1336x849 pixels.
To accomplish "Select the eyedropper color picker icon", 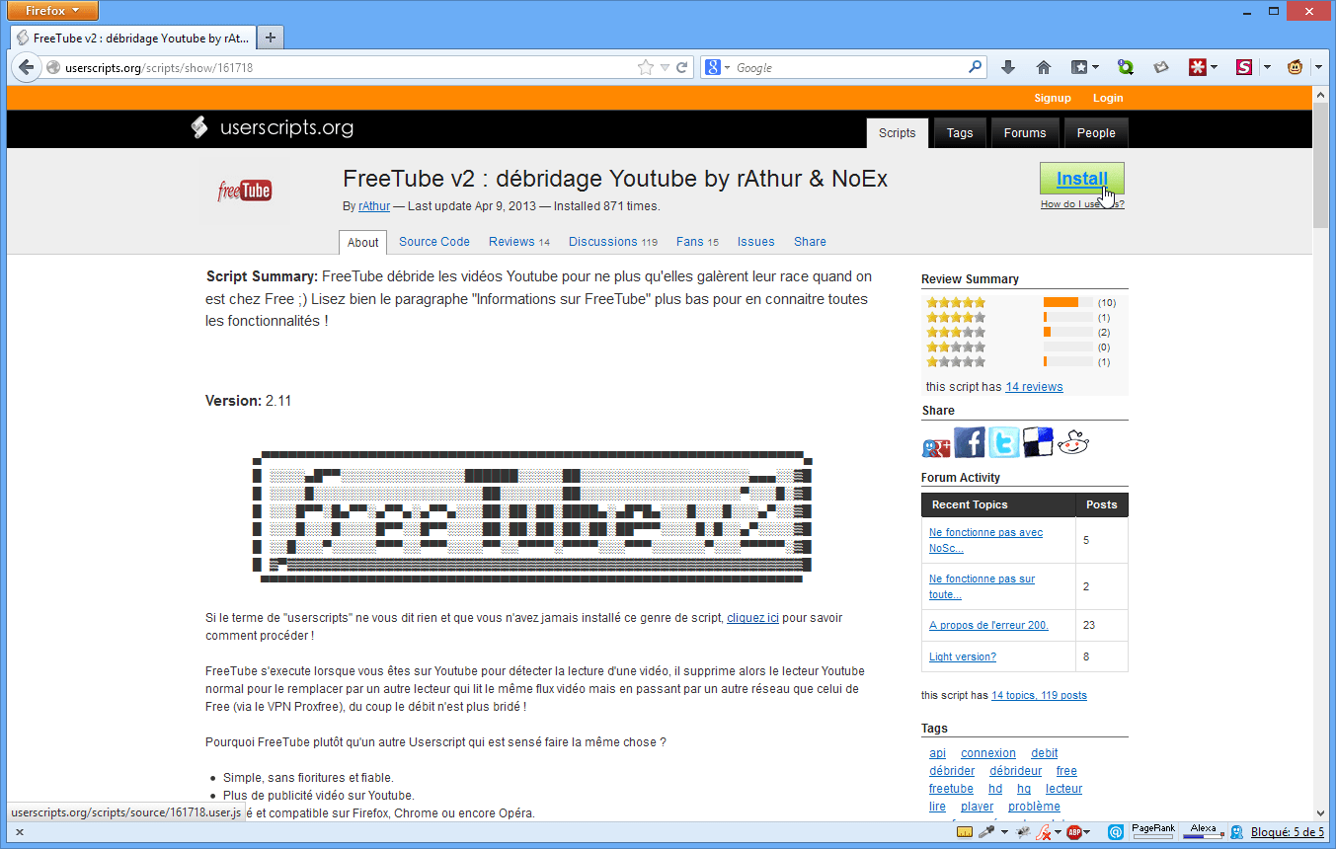I will 986,832.
